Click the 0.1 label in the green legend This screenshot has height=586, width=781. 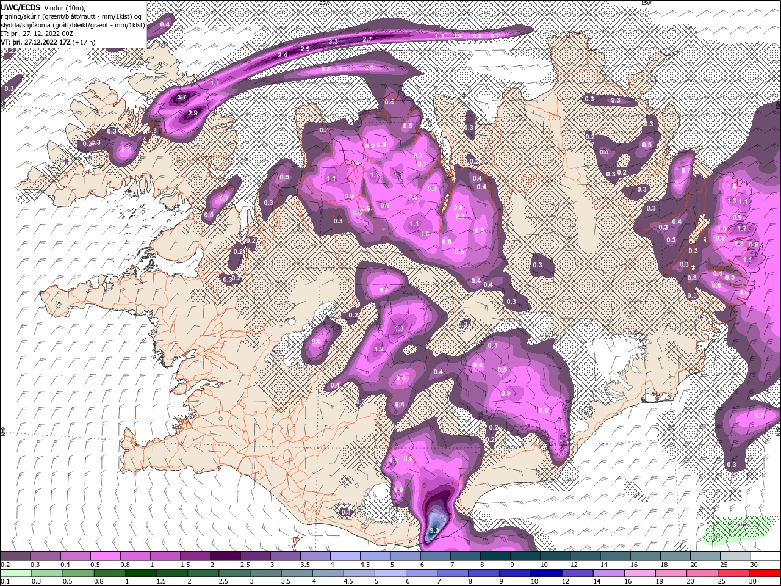click(5, 582)
